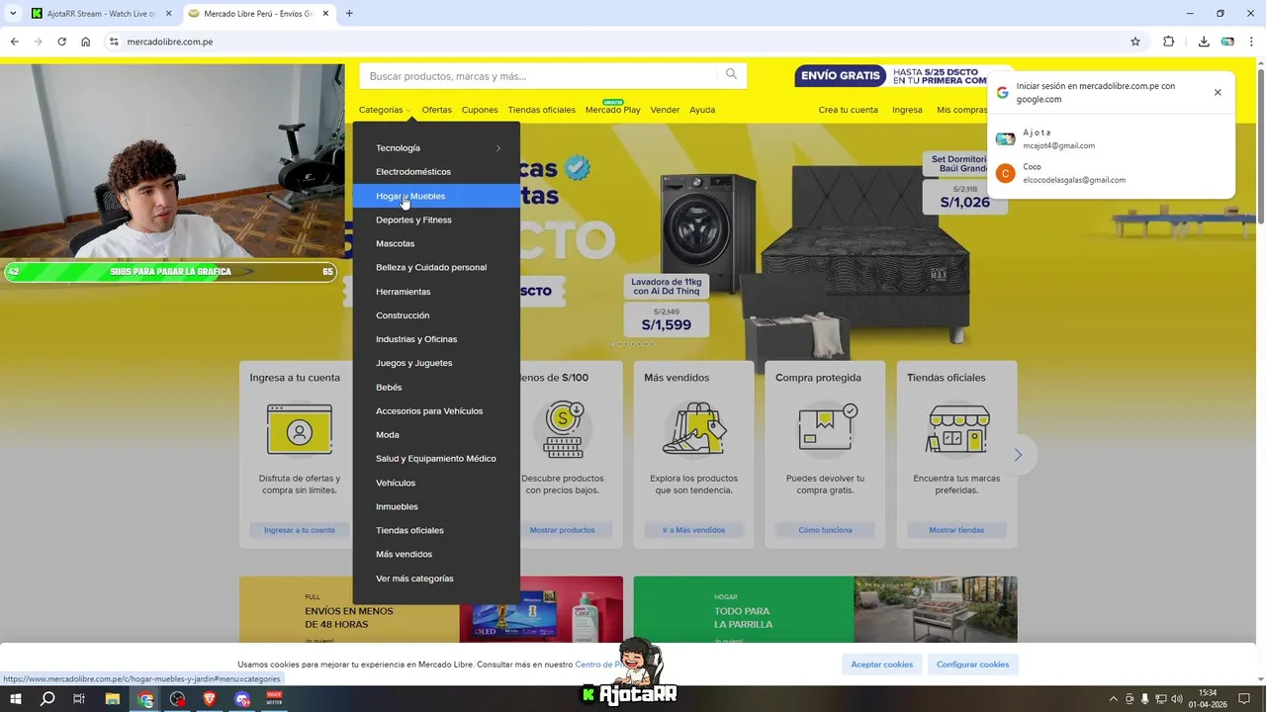Open the notifications center icon
The height and width of the screenshot is (712, 1266).
[x=1244, y=699]
